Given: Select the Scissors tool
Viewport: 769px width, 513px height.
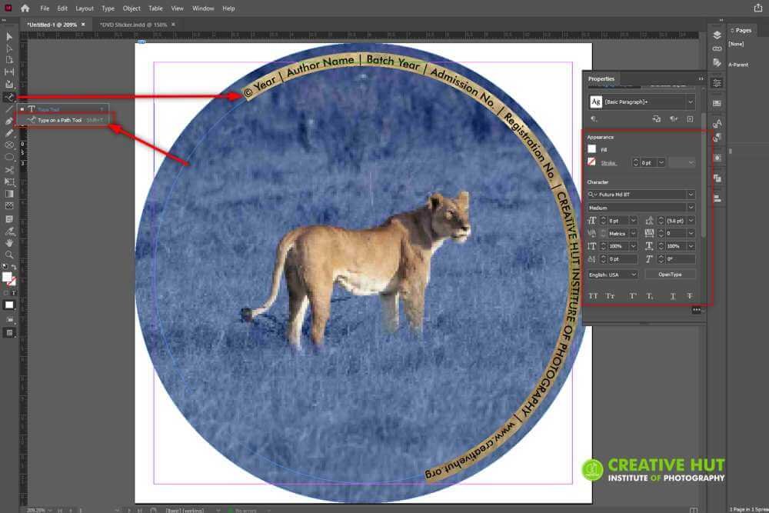Looking at the screenshot, I should 8,170.
